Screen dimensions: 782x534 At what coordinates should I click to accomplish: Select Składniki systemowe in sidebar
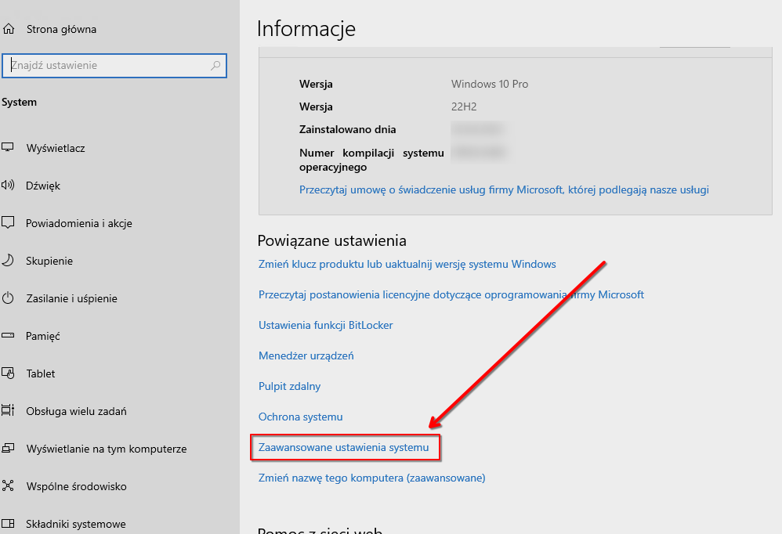[75, 524]
